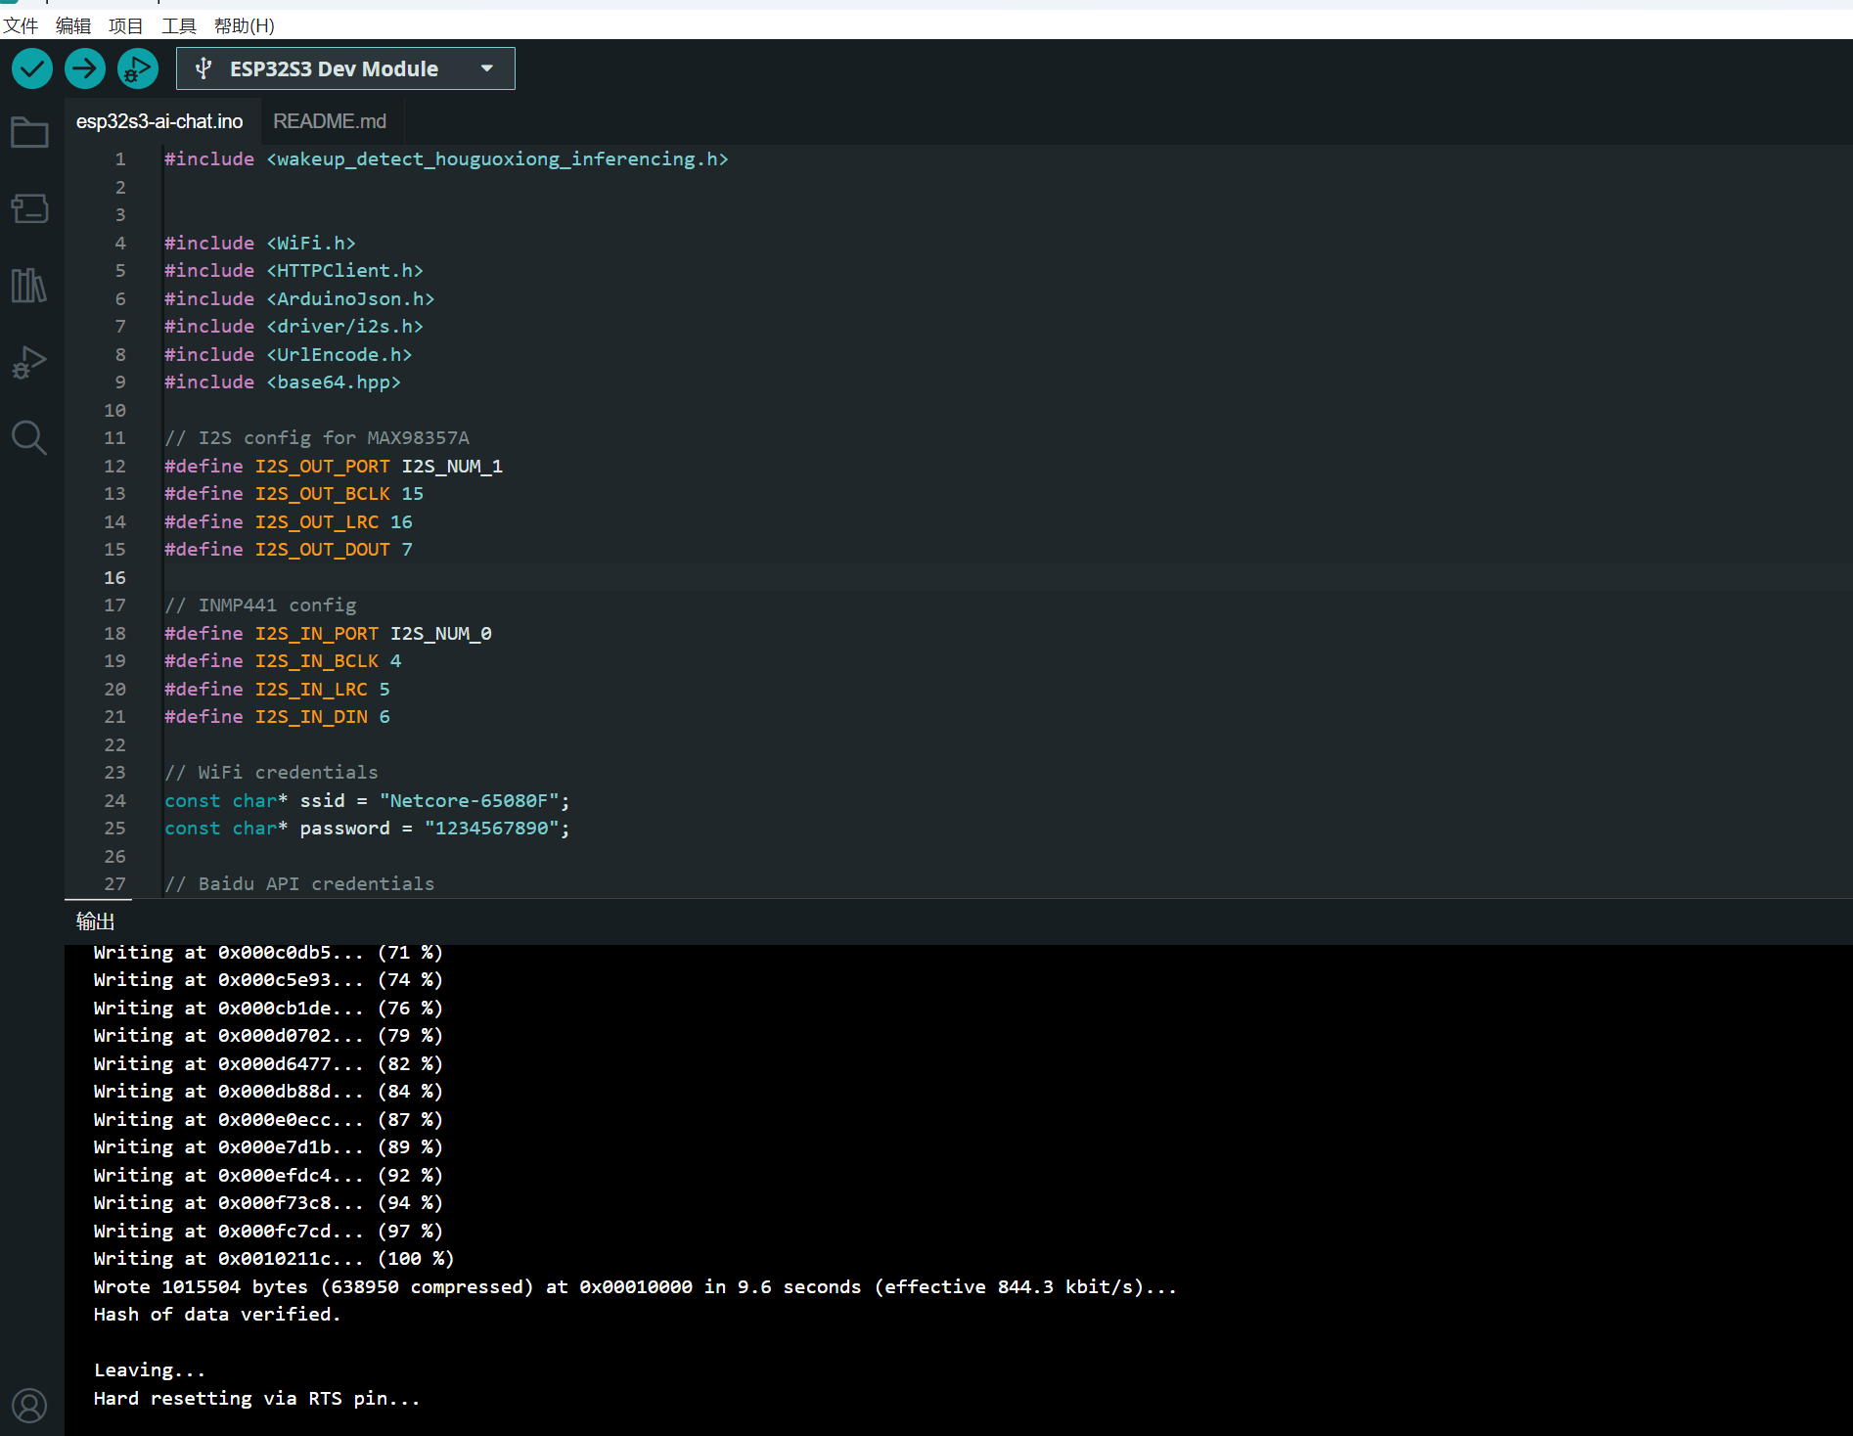Click line number 16 in the gutter
This screenshot has width=1853, height=1436.
coord(114,577)
